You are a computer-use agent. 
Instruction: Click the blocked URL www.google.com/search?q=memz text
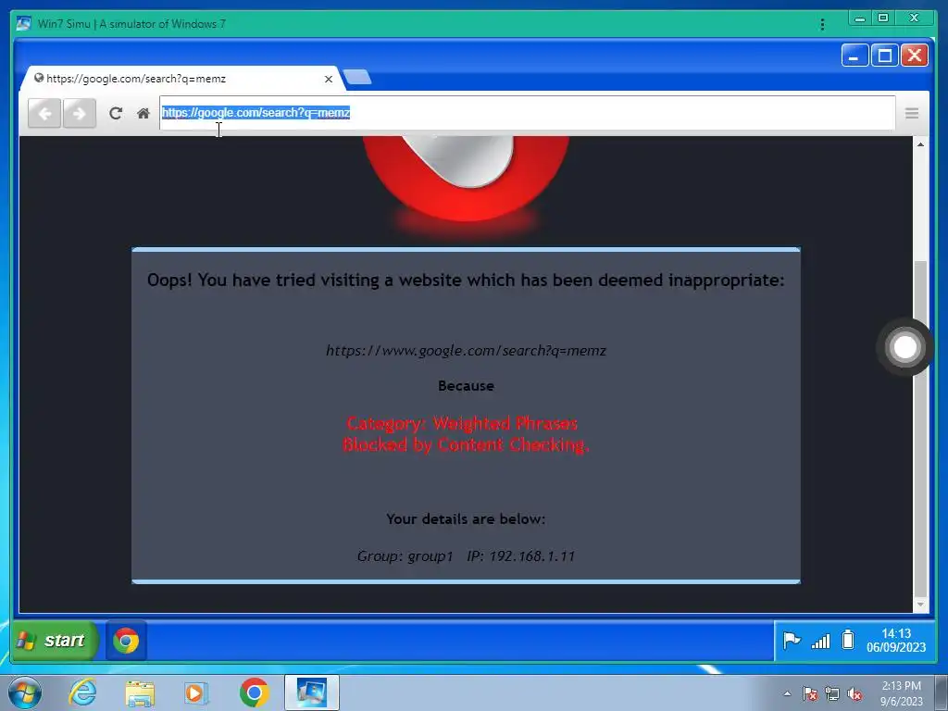[x=467, y=351]
